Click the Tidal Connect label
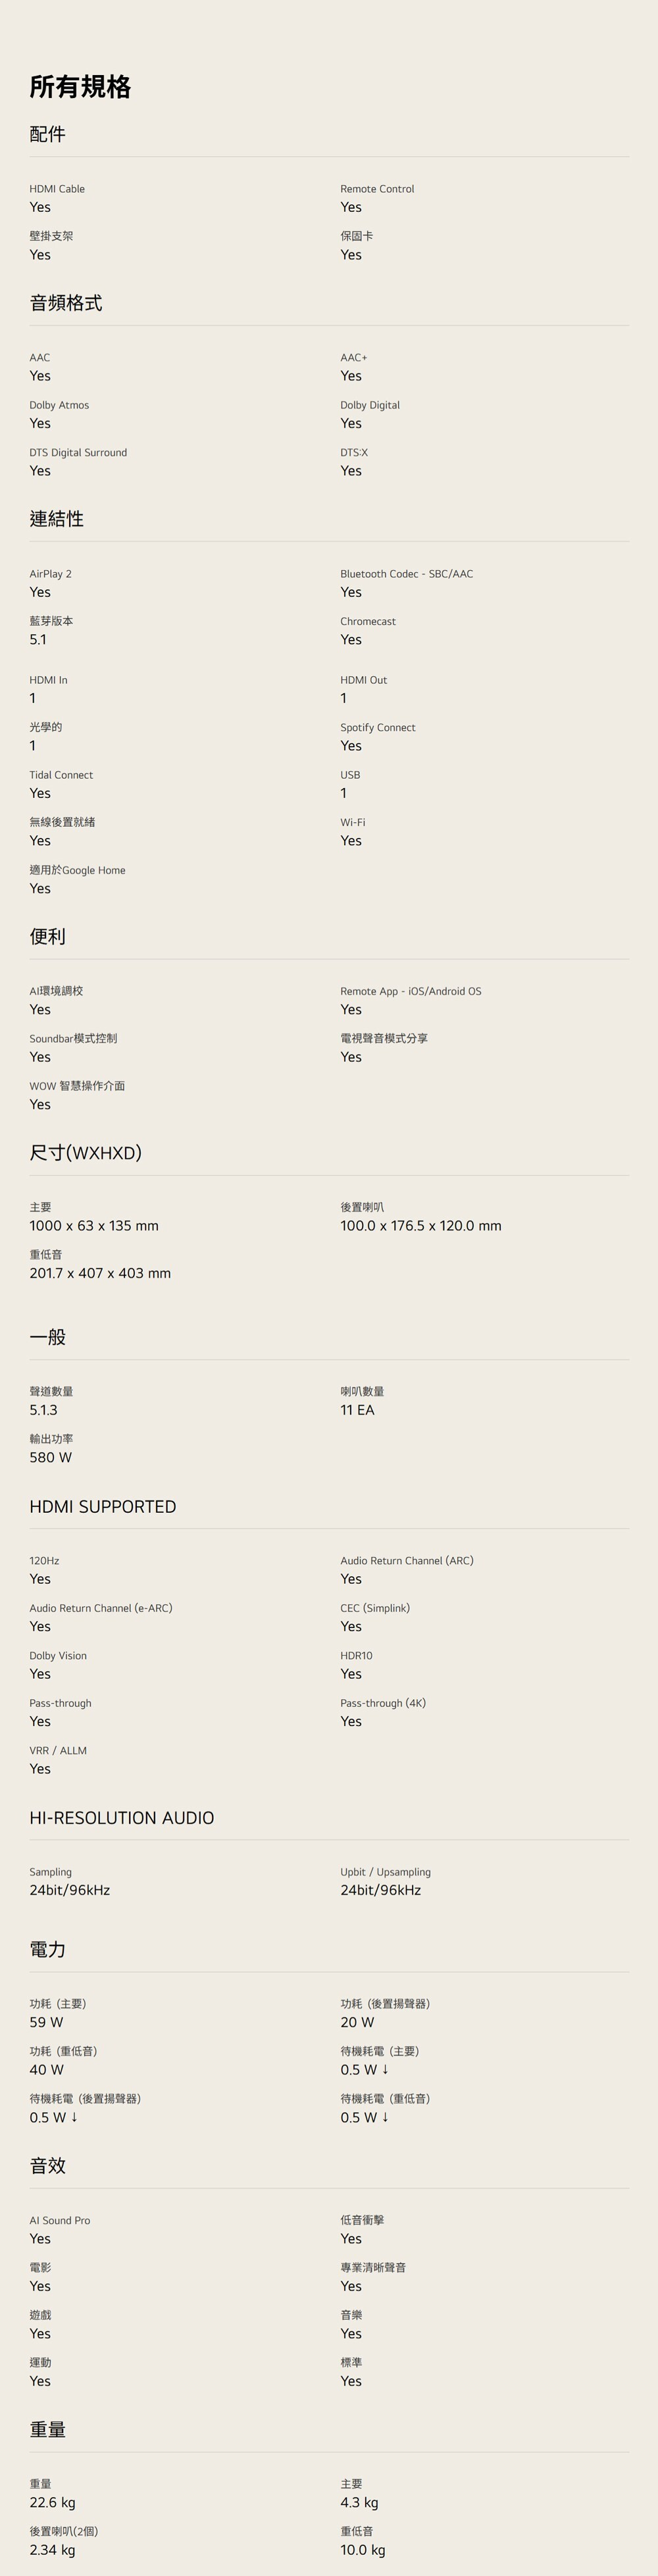 (x=61, y=775)
